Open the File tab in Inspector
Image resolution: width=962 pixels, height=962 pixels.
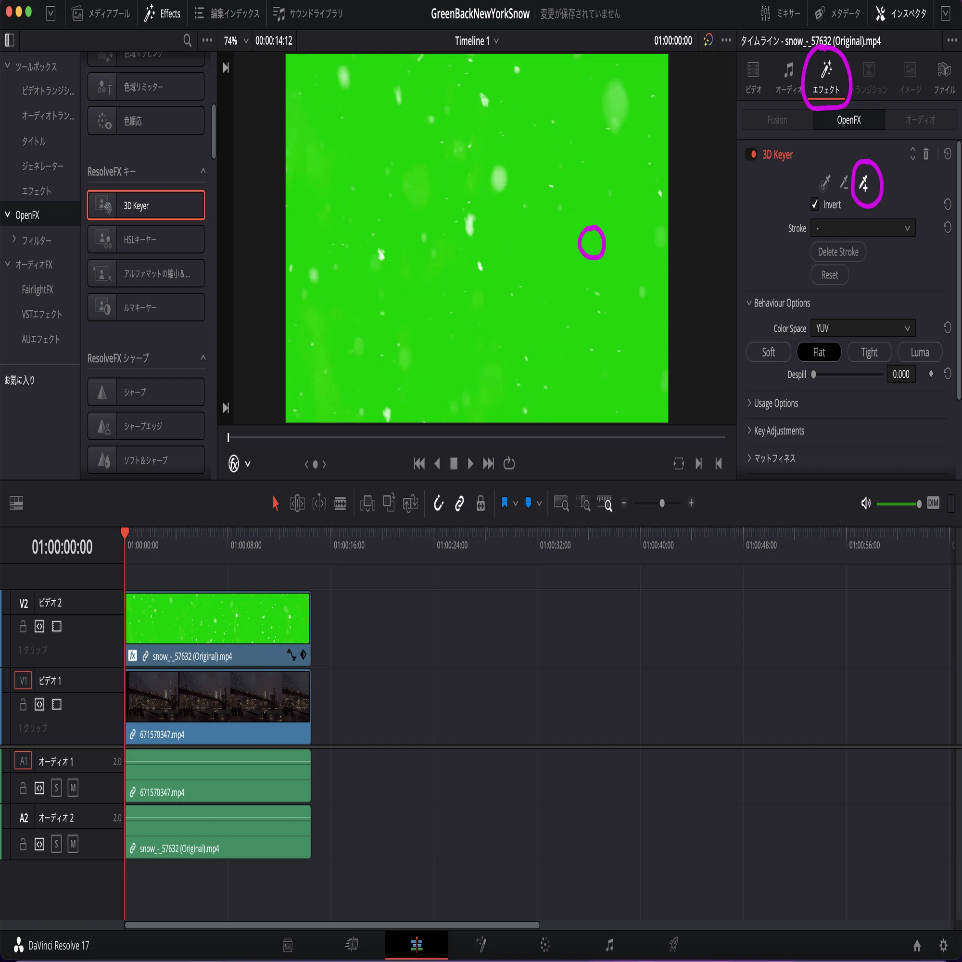944,77
